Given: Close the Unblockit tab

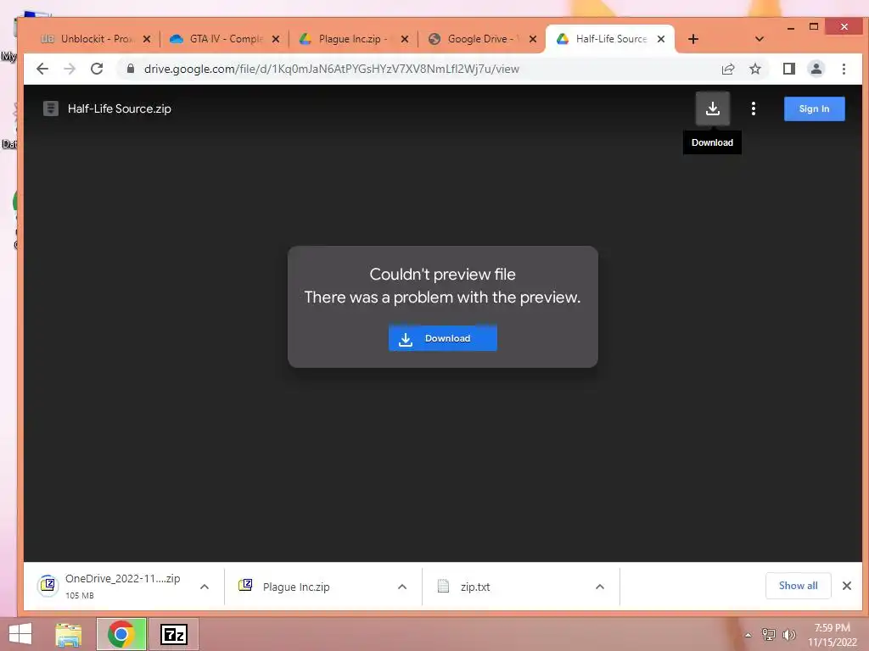Looking at the screenshot, I should (x=146, y=39).
